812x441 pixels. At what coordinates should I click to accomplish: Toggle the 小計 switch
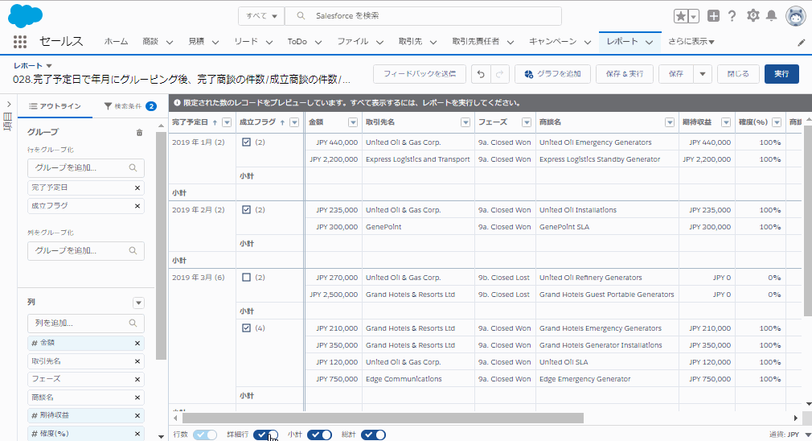point(319,435)
